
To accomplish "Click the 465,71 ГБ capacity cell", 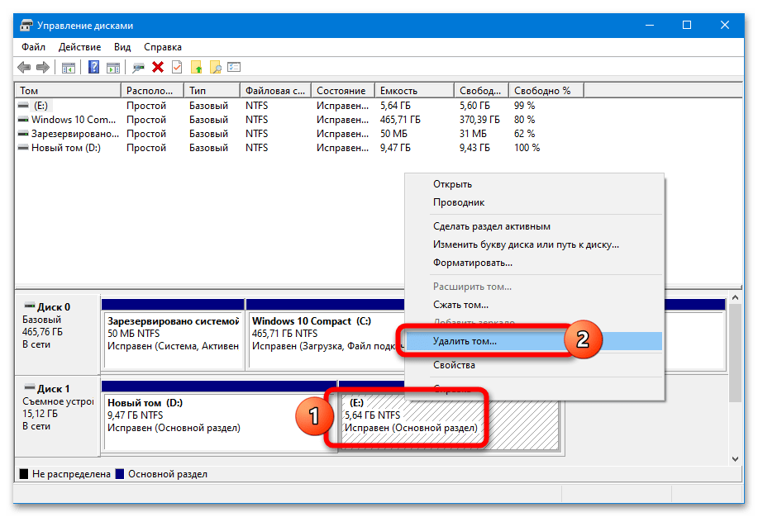I will click(x=400, y=120).
